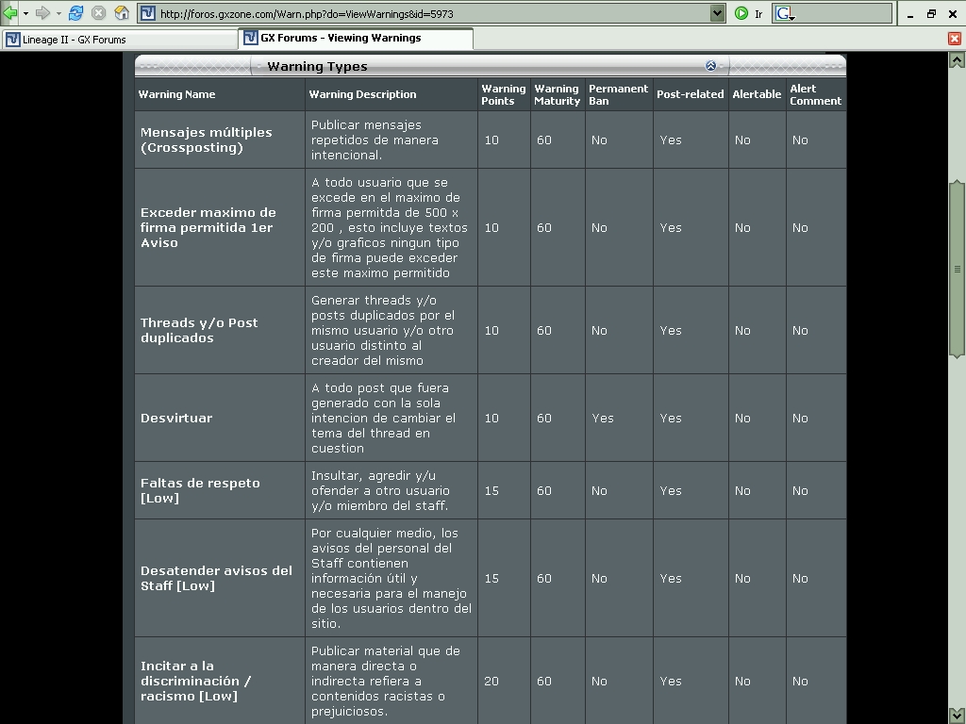This screenshot has width=966, height=724.
Task: Minimize the browser window
Action: click(910, 14)
